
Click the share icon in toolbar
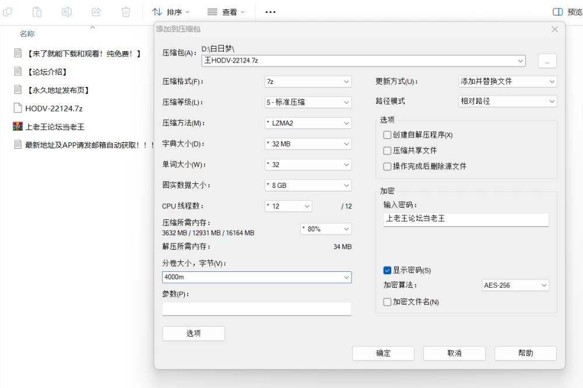click(x=96, y=12)
